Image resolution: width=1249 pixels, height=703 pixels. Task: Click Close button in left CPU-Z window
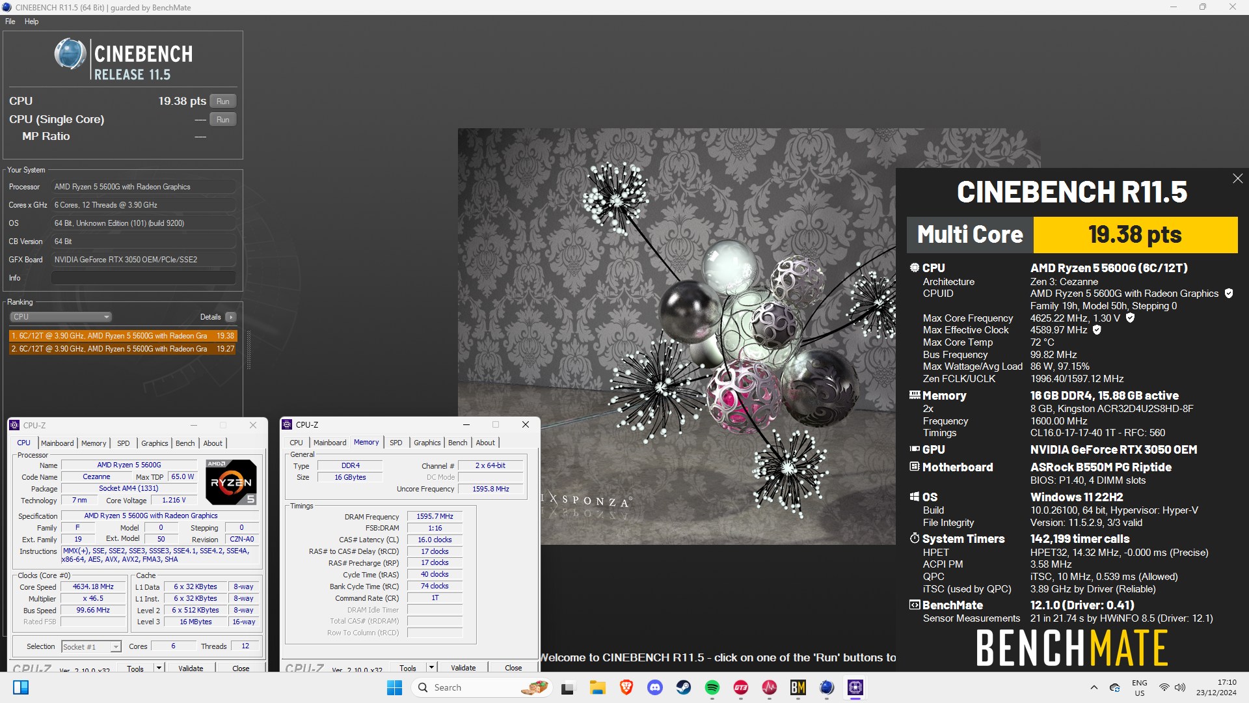pyautogui.click(x=241, y=669)
